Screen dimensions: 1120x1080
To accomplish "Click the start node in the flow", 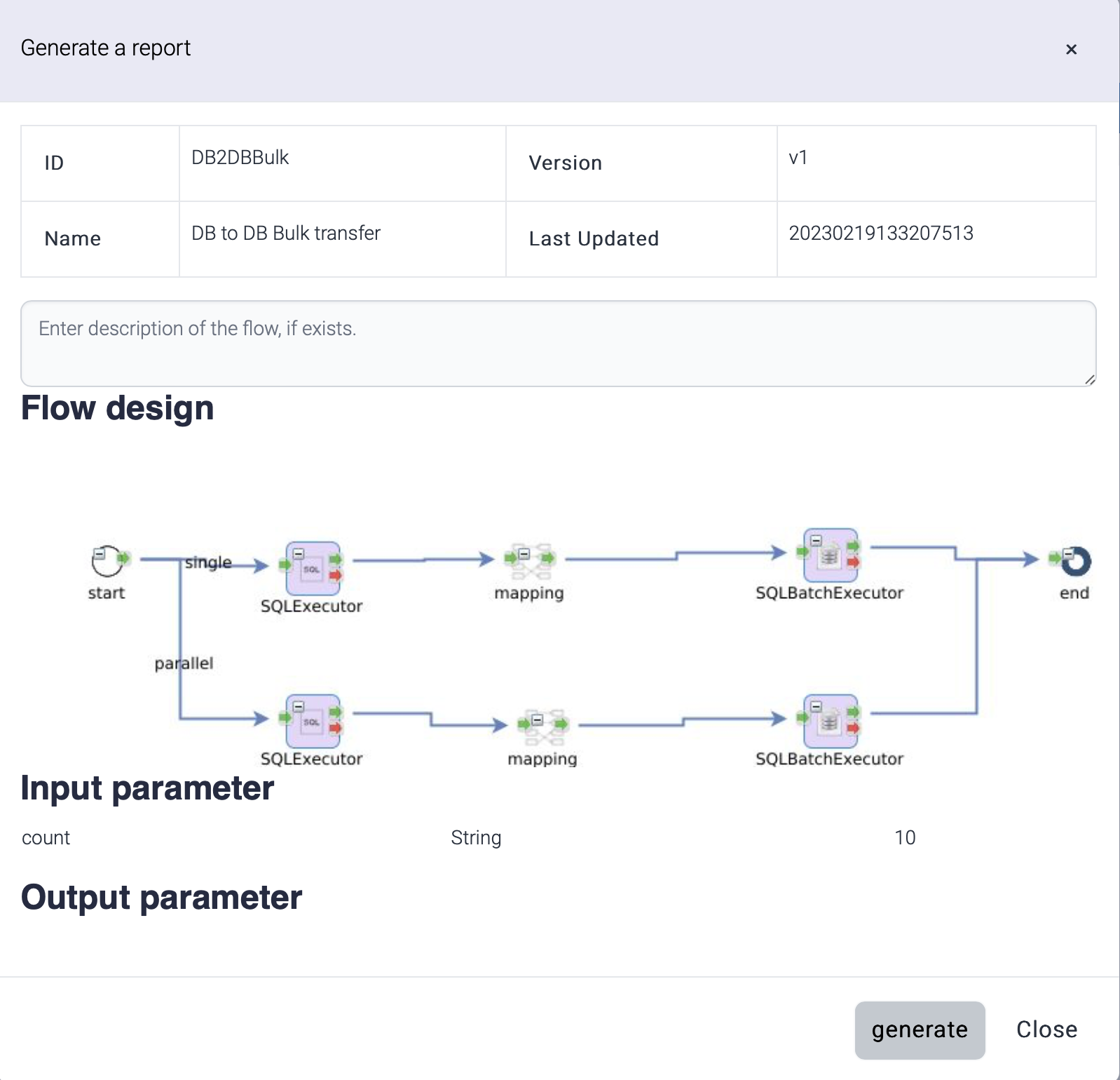I will click(107, 561).
